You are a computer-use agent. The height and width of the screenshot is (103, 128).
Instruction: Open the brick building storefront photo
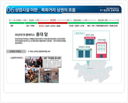[49, 76]
